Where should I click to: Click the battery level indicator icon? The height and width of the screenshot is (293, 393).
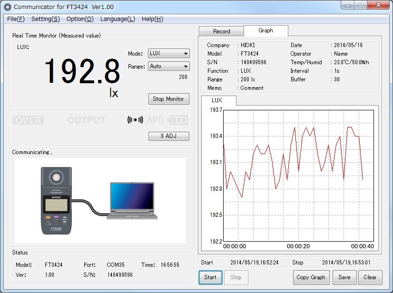(177, 120)
